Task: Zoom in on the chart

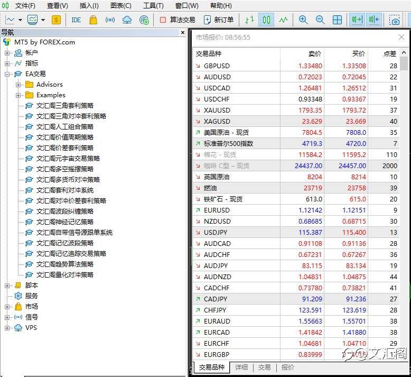Action: (x=303, y=20)
